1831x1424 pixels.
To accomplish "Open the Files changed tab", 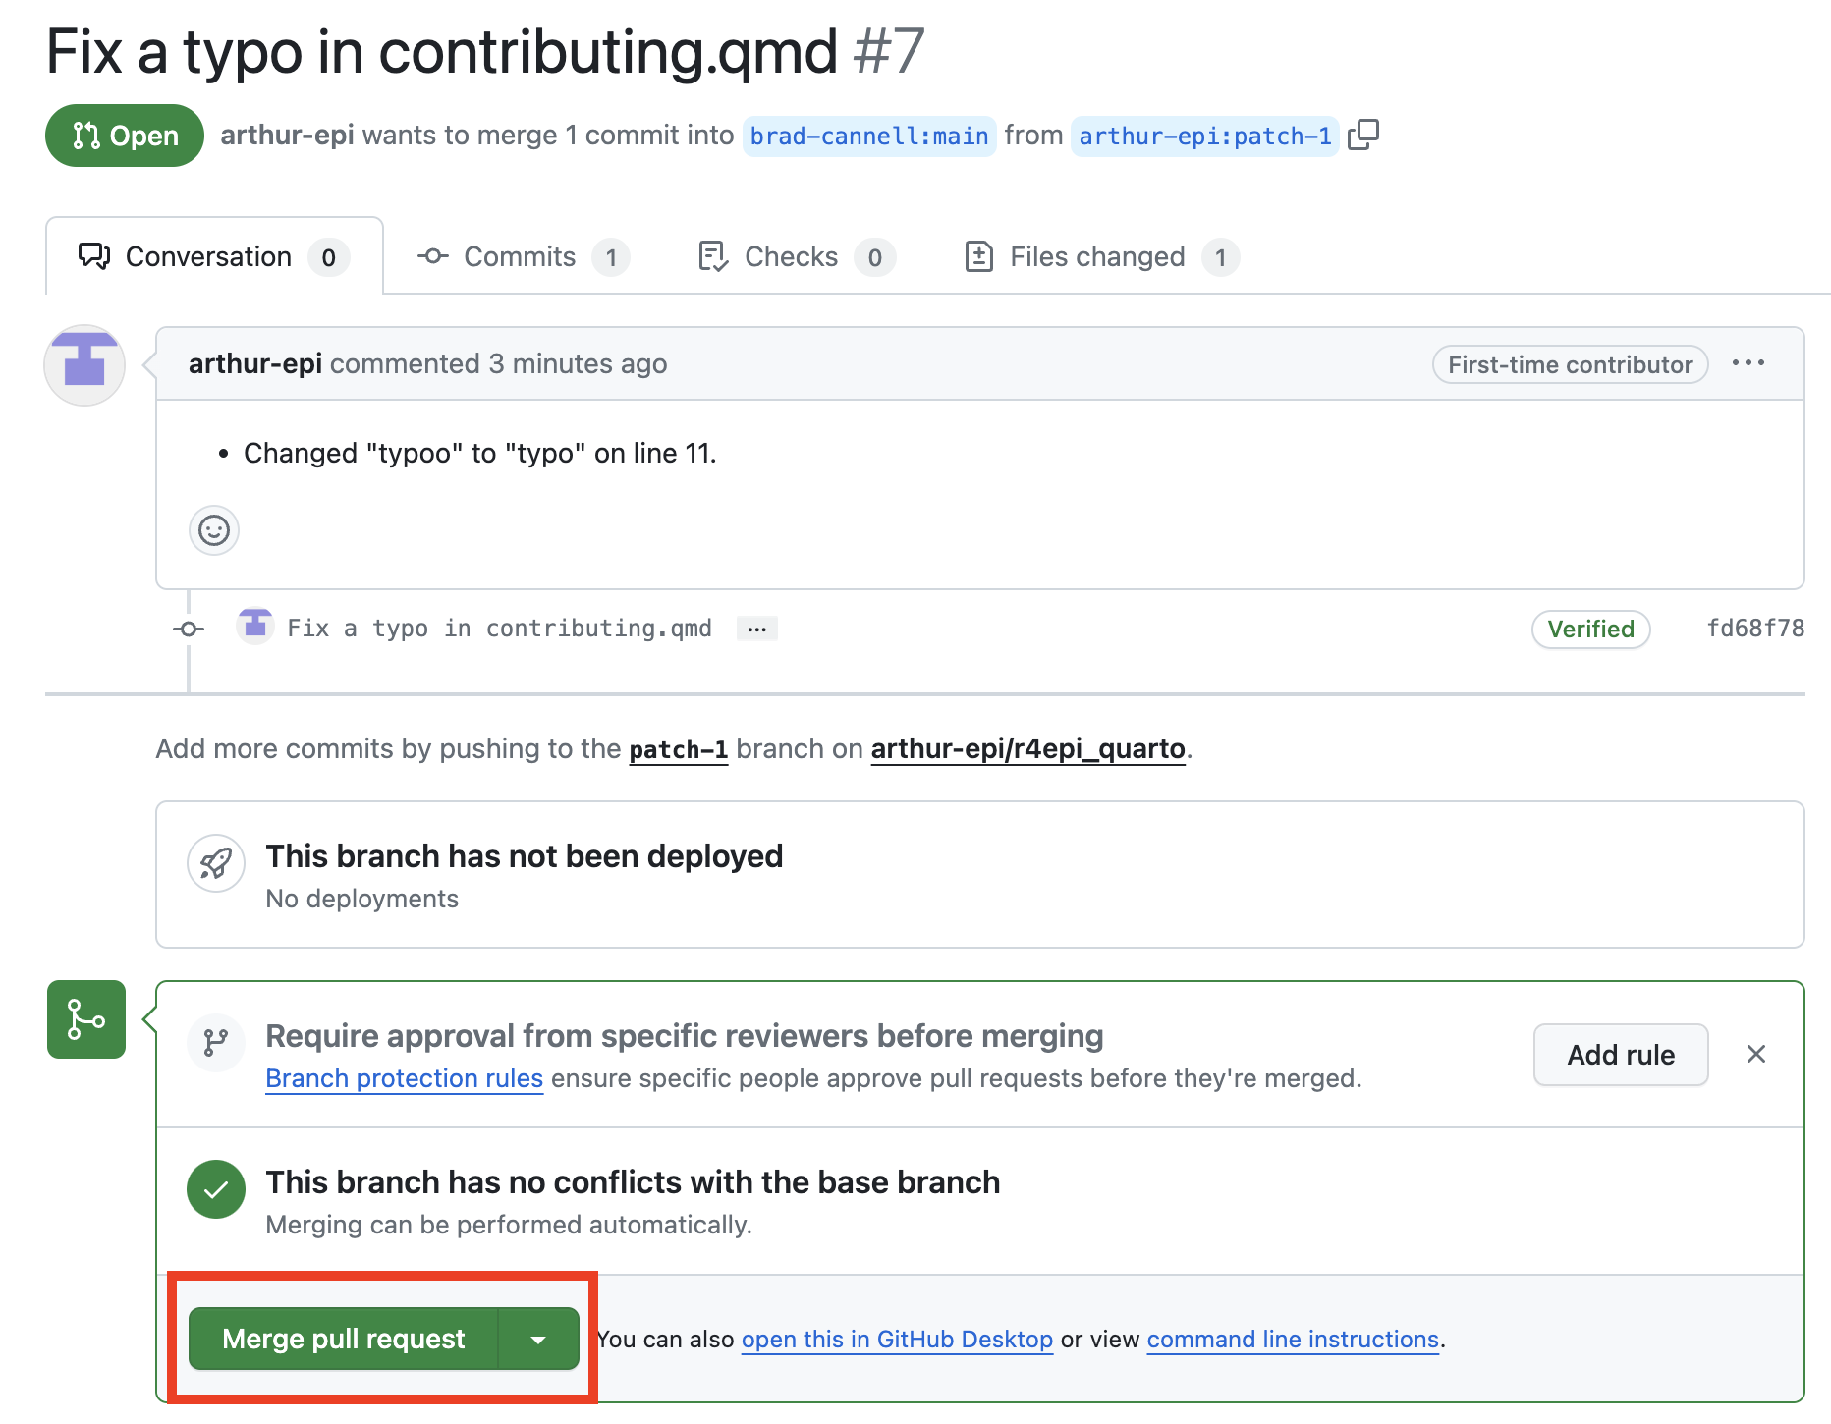I will pyautogui.click(x=1101, y=256).
